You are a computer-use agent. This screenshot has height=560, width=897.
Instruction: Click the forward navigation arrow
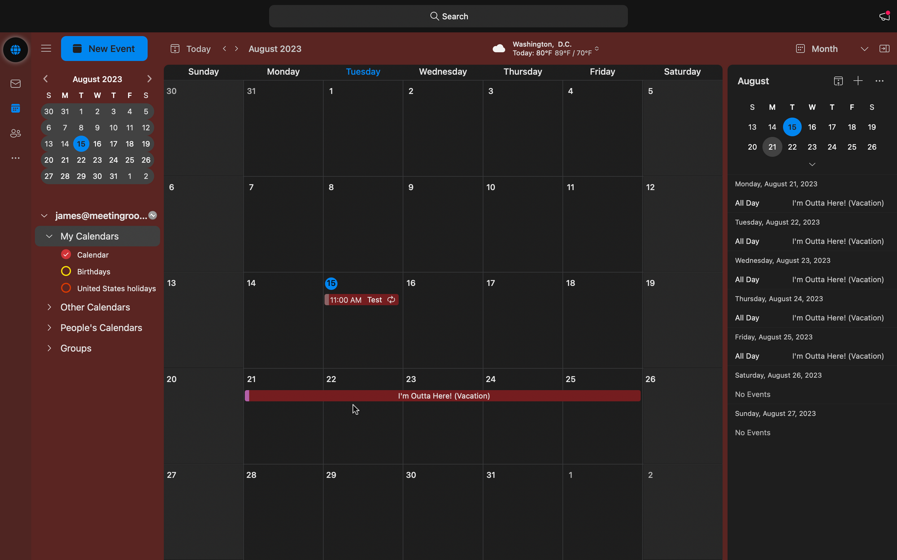pyautogui.click(x=236, y=48)
